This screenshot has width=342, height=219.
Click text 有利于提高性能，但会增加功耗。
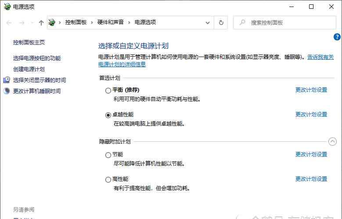pyautogui.click(x=151, y=188)
